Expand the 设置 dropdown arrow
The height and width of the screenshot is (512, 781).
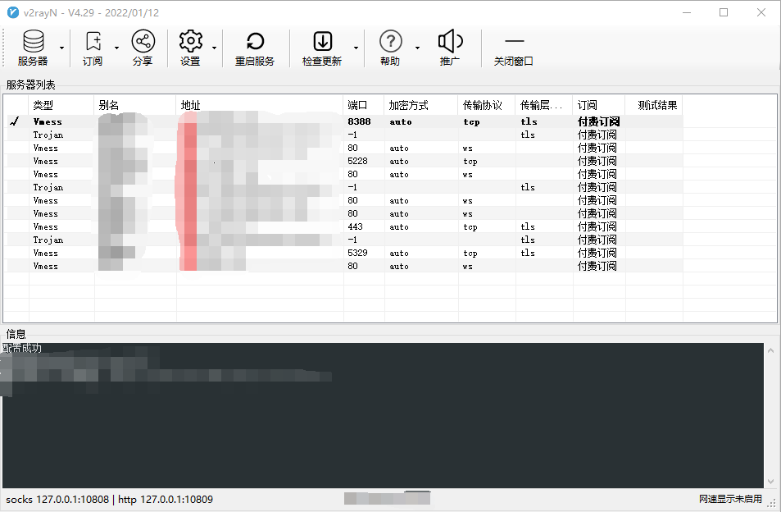point(214,48)
